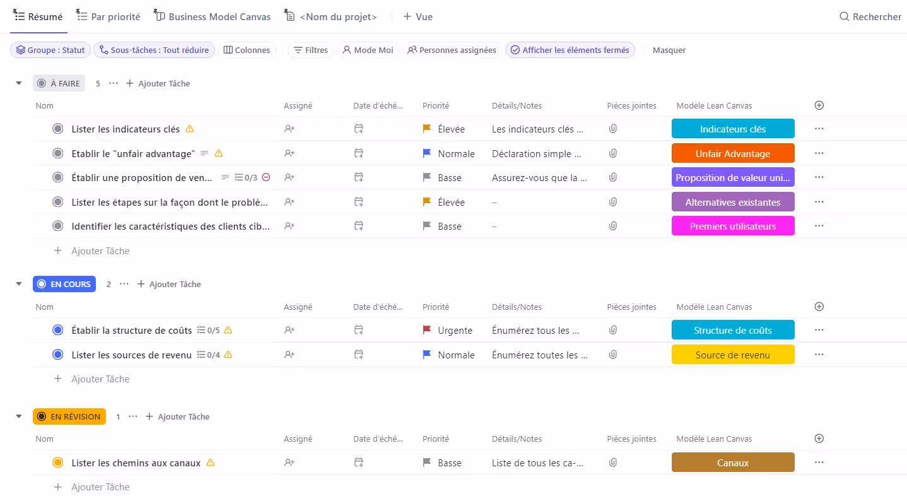
Task: Toggle Afficher les éléments fermés filter
Action: click(x=570, y=50)
